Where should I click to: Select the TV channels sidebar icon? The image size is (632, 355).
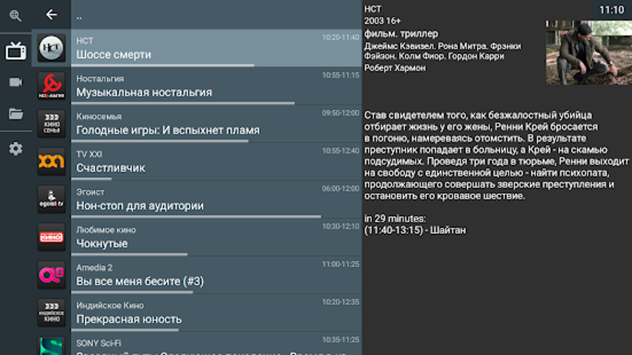tap(15, 51)
